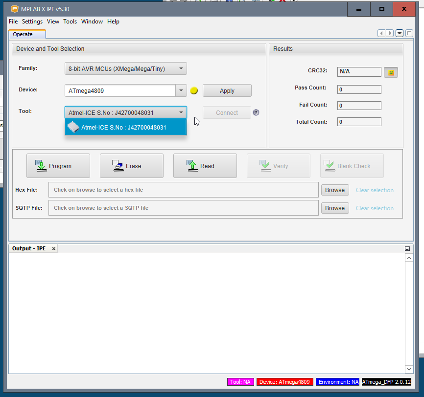Switch to the Operate tab
Image resolution: width=424 pixels, height=397 pixels.
pyautogui.click(x=27, y=34)
